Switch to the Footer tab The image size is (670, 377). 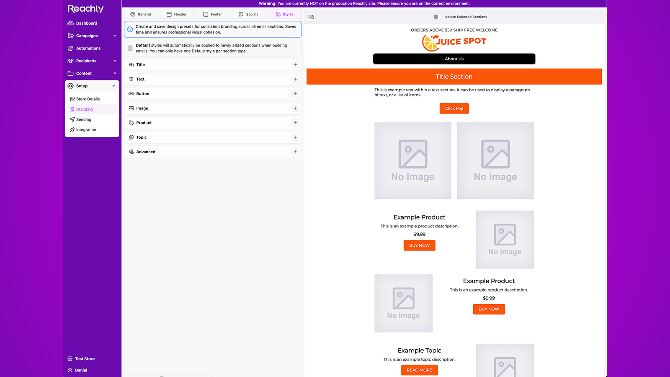(x=213, y=14)
